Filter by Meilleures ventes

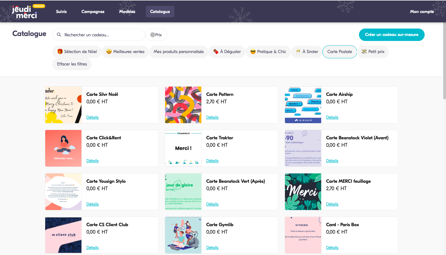tap(125, 51)
